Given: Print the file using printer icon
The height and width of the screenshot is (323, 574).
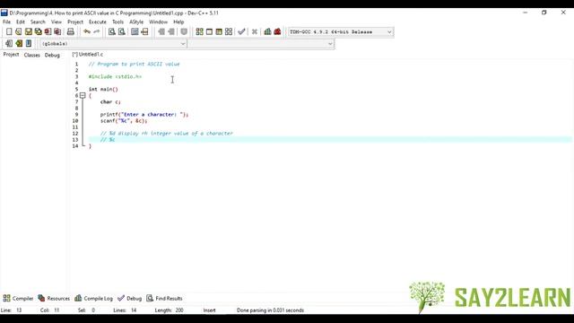Looking at the screenshot, I should [70, 32].
